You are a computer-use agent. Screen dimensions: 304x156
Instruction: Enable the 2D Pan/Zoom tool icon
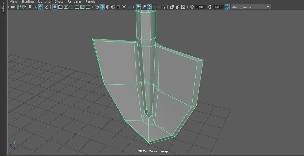[x=41, y=7]
